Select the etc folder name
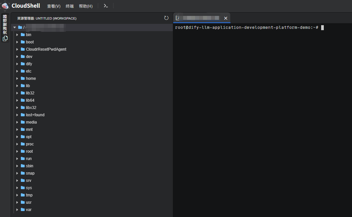 coord(29,71)
